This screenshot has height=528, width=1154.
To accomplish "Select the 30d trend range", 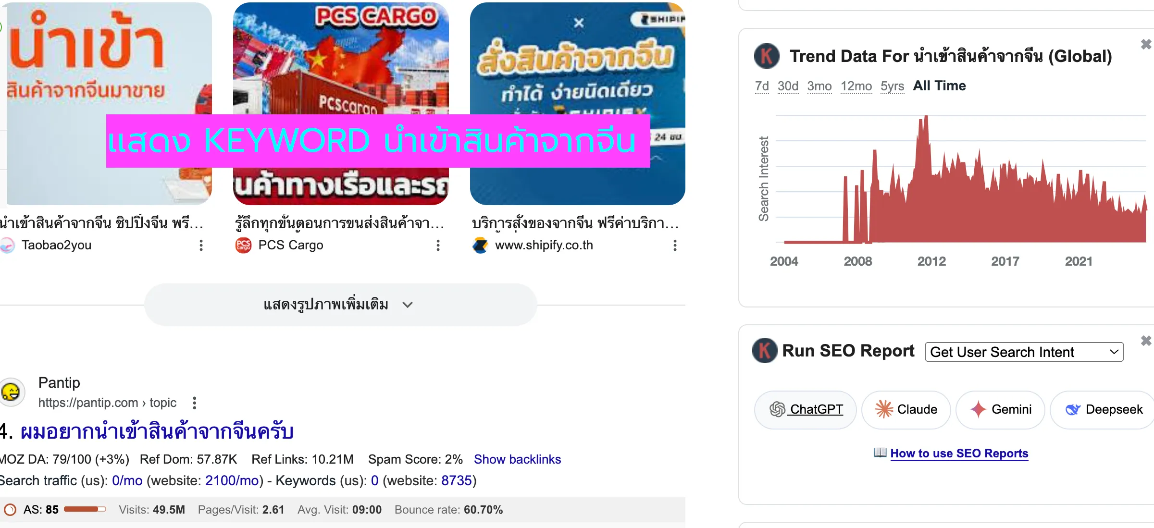I will [788, 86].
